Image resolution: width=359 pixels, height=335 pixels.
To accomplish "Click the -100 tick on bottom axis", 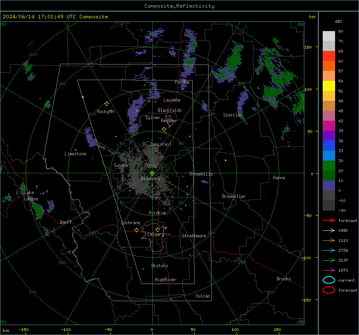I will click(x=66, y=329).
